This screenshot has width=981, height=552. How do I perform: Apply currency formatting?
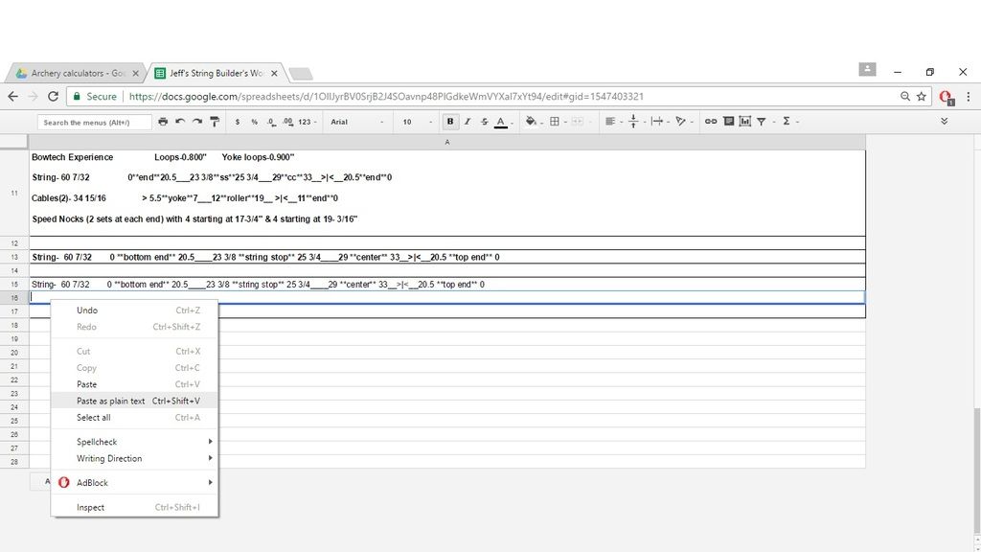(x=238, y=122)
